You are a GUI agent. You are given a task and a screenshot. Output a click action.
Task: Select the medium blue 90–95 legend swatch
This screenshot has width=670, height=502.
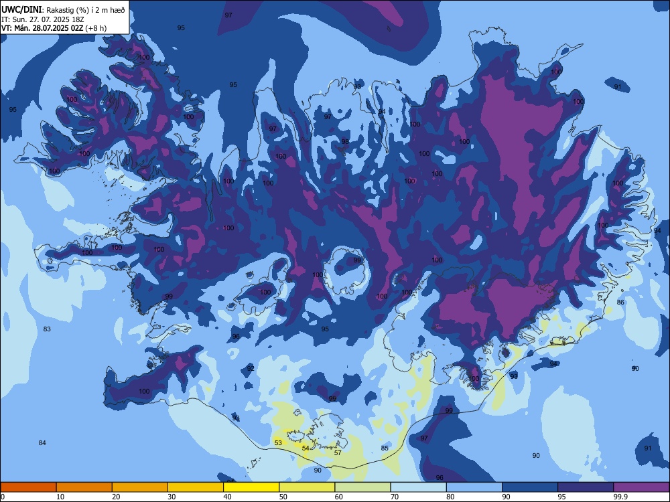pyautogui.click(x=530, y=487)
